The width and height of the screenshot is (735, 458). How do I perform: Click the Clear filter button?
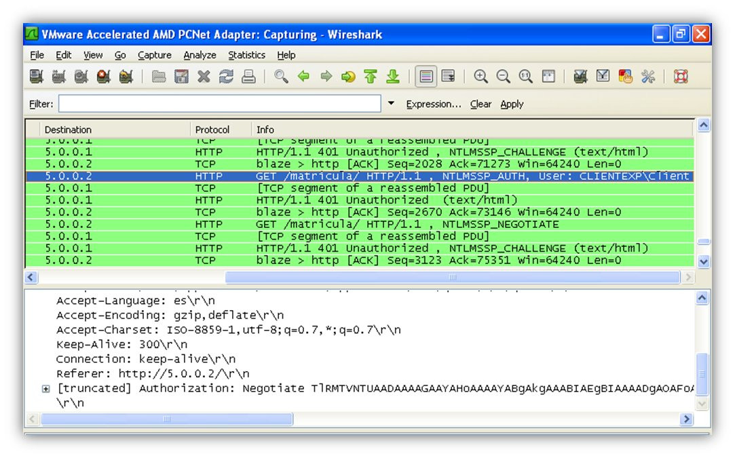pyautogui.click(x=480, y=104)
